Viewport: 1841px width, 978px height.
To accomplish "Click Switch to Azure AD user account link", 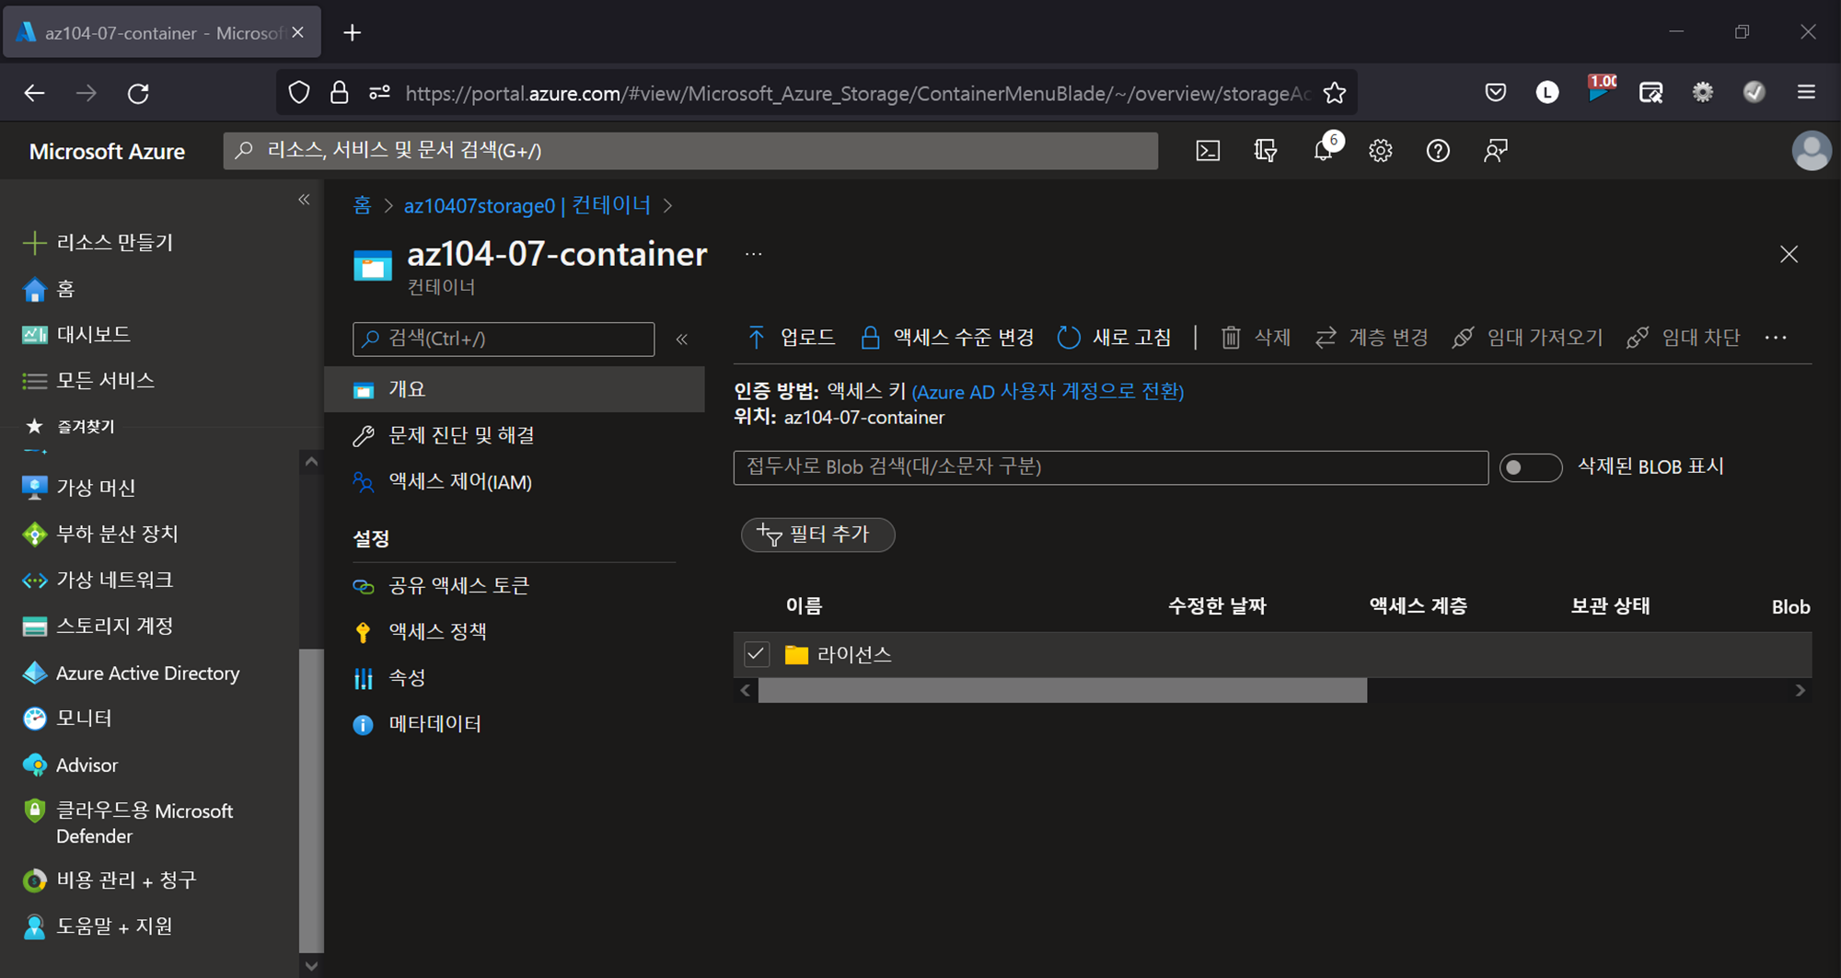I will point(1048,391).
